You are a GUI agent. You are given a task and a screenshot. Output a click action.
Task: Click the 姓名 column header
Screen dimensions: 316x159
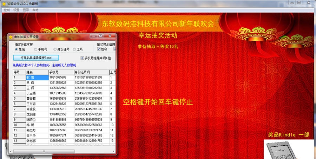[x=37, y=72]
